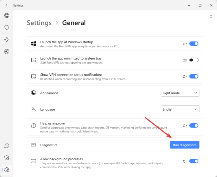This screenshot has height=177, width=217.
Task: Turn off VPN connection status notifications
Action: 194,77
